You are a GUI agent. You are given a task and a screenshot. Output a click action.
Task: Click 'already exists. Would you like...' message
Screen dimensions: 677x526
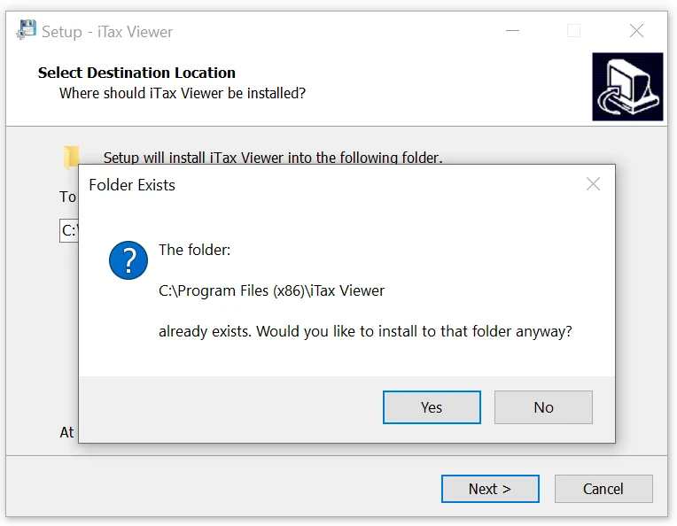(365, 331)
